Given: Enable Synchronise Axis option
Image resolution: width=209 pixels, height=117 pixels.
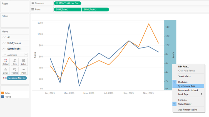Looking at the screenshot, I should tap(186, 86).
